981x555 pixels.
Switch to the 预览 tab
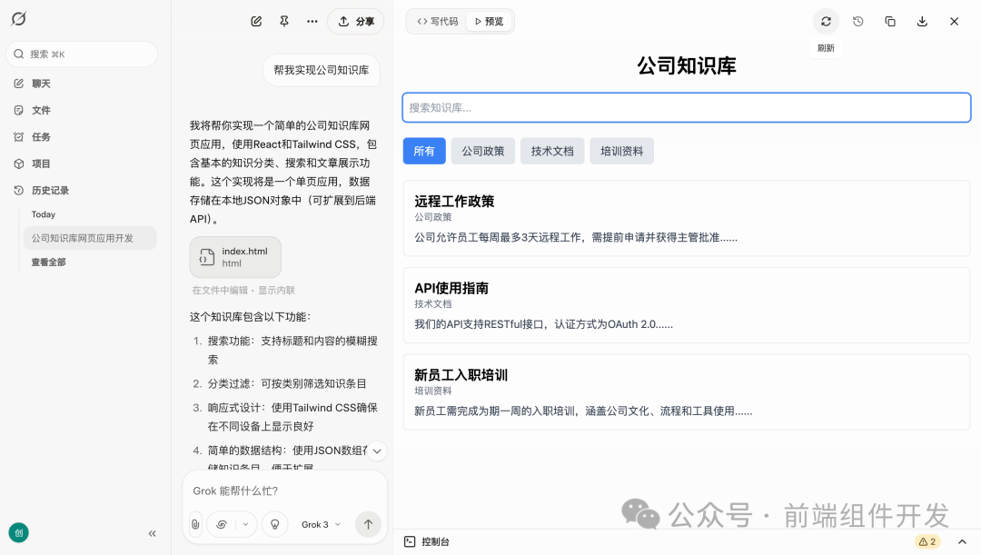coord(487,21)
